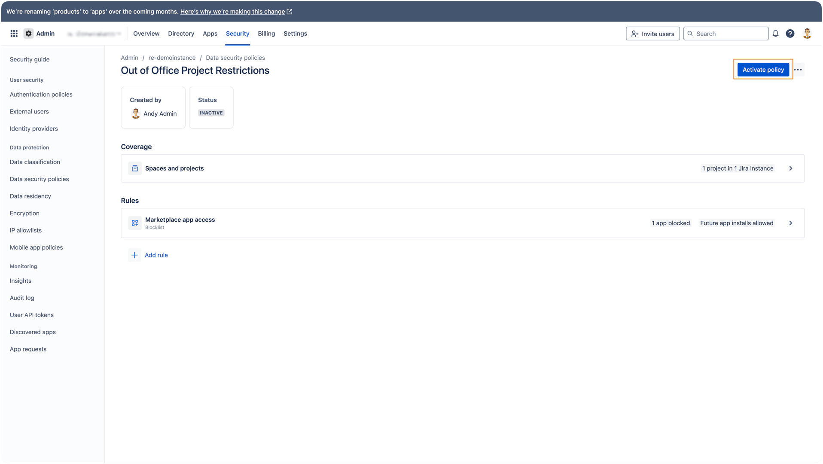
Task: Click the Activate policy button
Action: pos(763,70)
